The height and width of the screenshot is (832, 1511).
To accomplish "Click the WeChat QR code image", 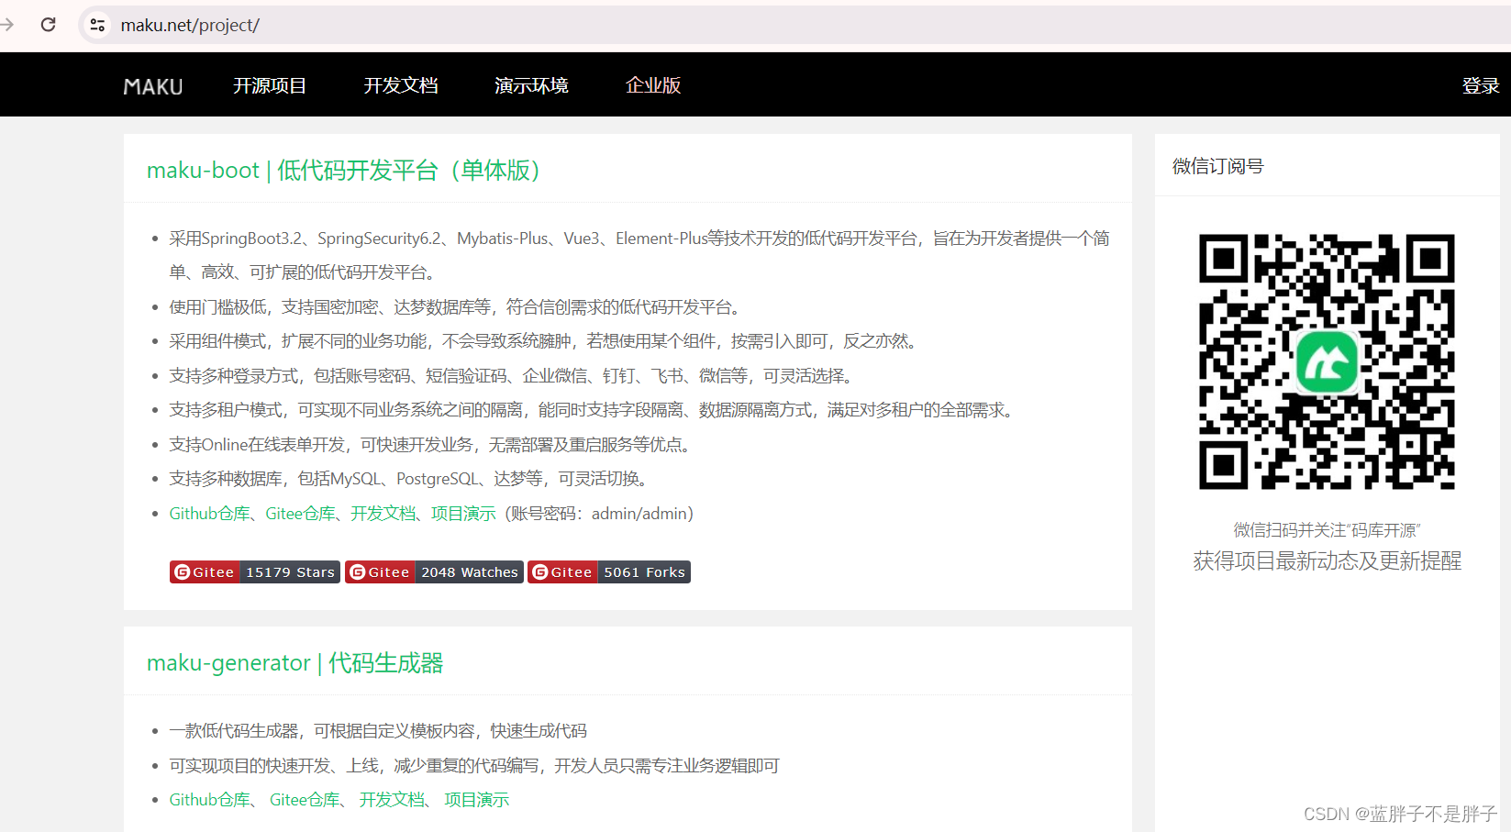I will (1327, 361).
